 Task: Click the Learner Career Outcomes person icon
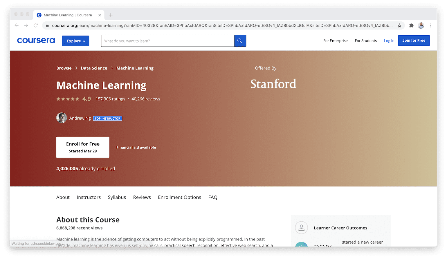pos(301,228)
